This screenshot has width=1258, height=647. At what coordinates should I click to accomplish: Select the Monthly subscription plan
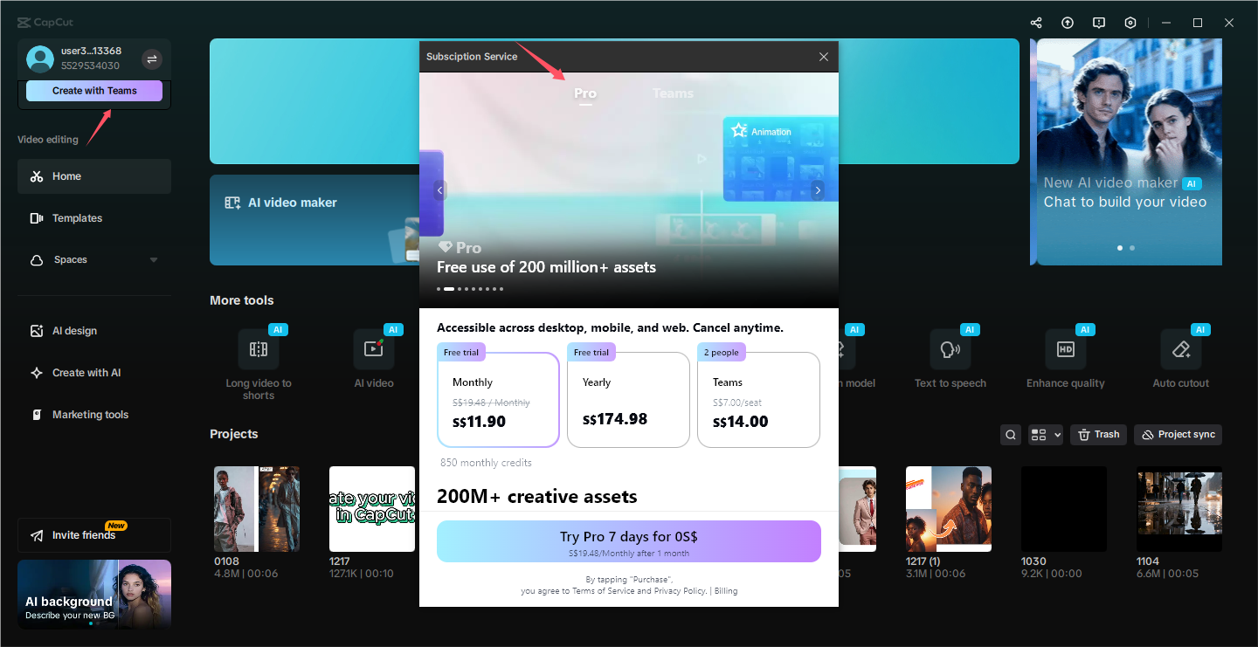[x=498, y=399]
